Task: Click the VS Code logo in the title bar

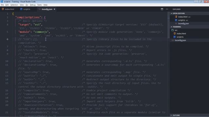Action: [2, 2]
